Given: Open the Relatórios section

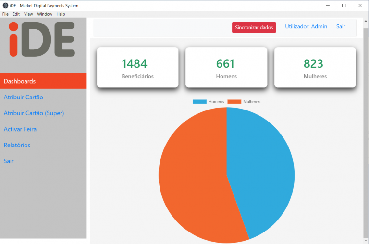Looking at the screenshot, I should point(17,145).
